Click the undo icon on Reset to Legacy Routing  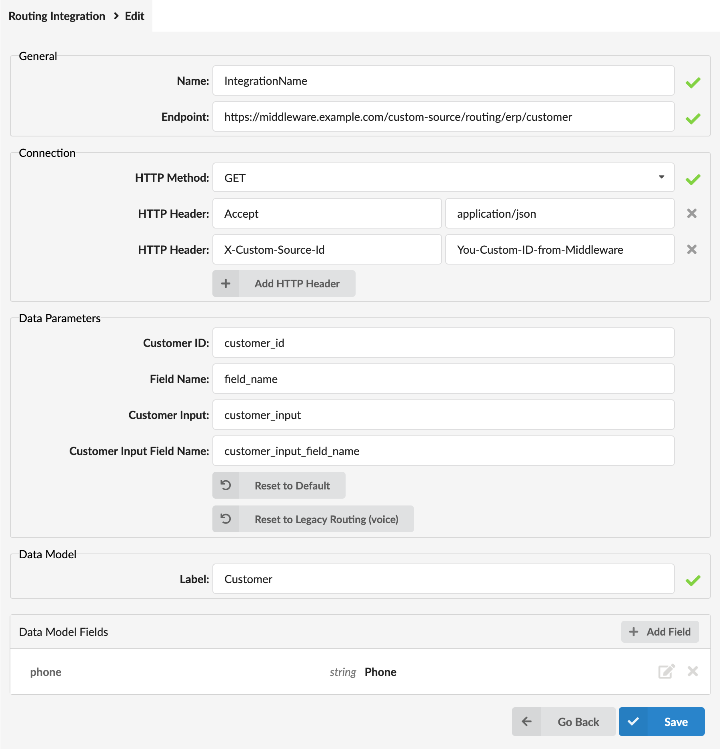tap(226, 519)
